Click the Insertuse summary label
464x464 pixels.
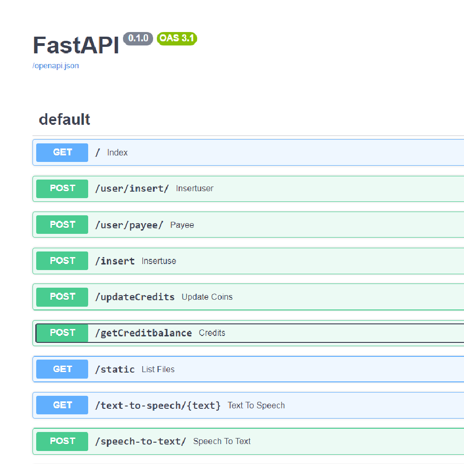point(159,261)
